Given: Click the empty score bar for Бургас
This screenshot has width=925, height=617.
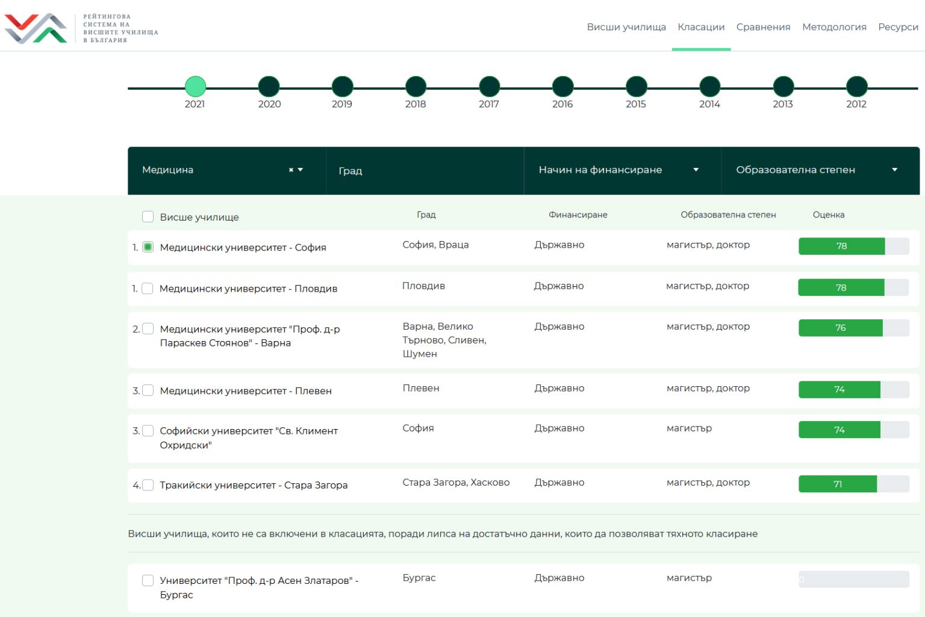Looking at the screenshot, I should click(854, 580).
